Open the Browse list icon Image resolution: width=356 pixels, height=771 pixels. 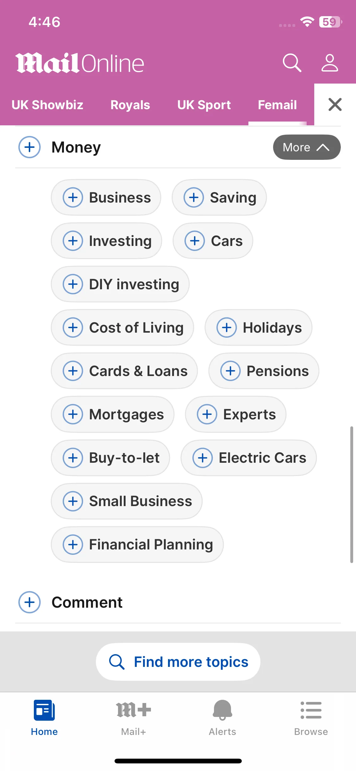(311, 710)
